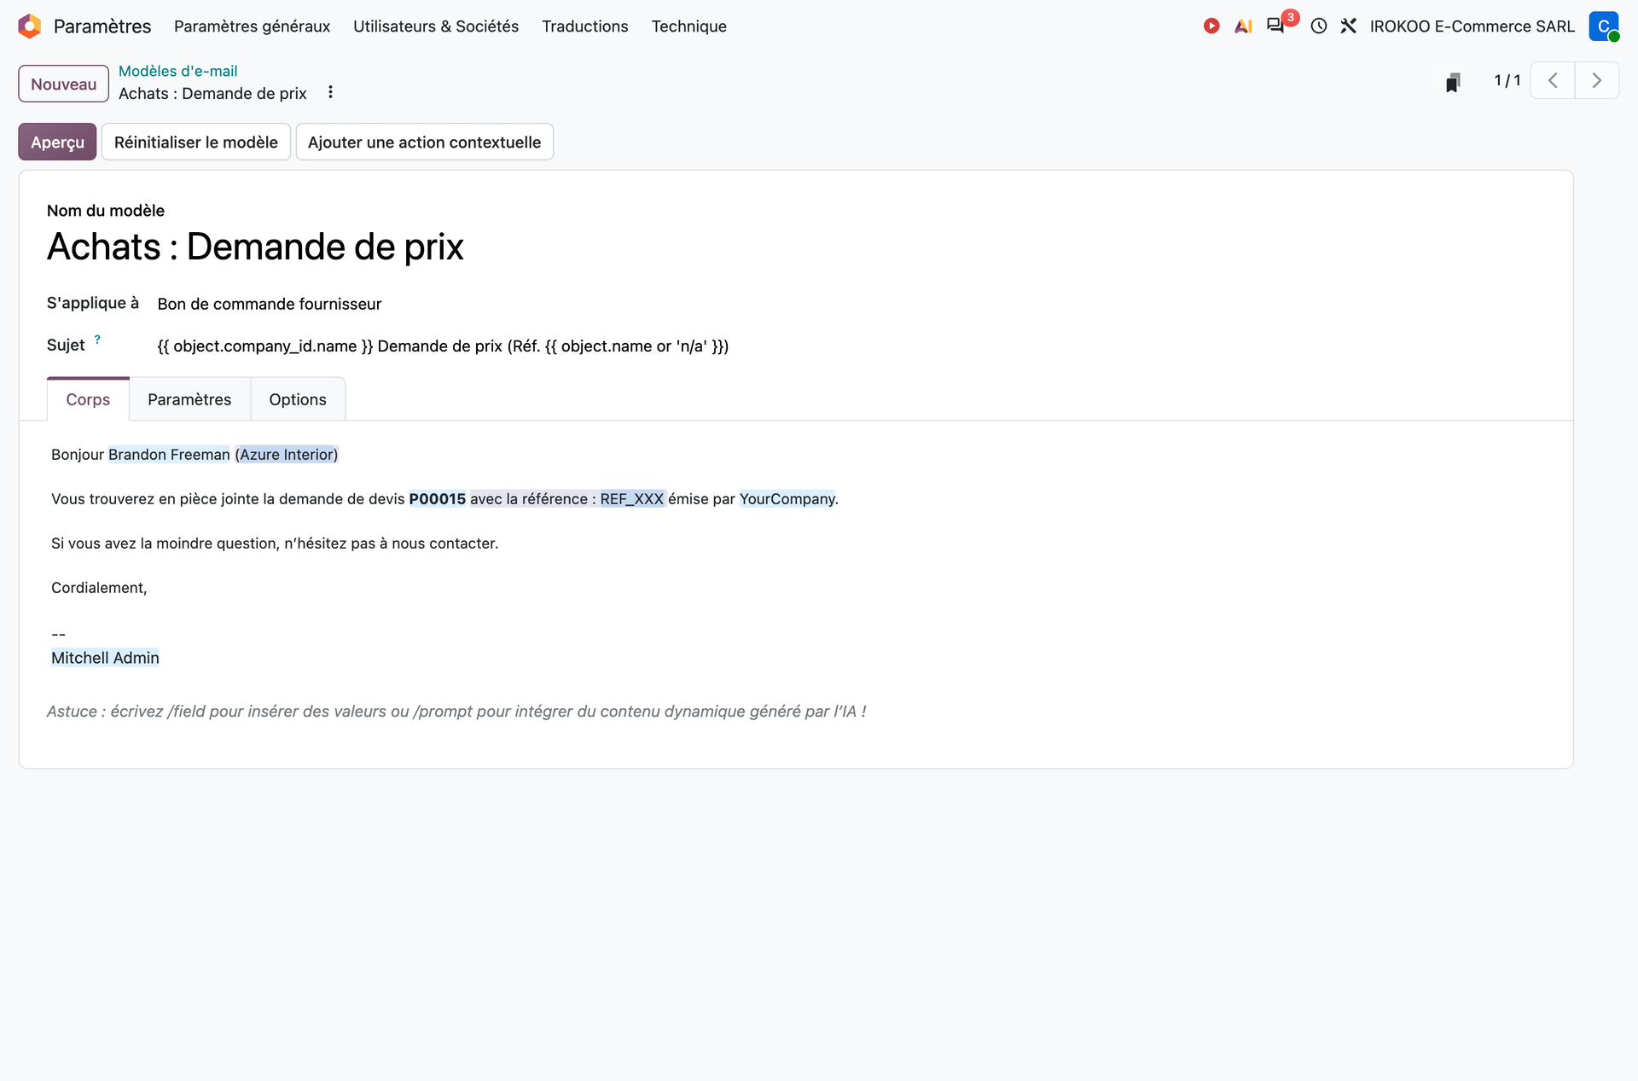Click the bookmark icon near pager
The image size is (1638, 1081).
click(x=1453, y=82)
